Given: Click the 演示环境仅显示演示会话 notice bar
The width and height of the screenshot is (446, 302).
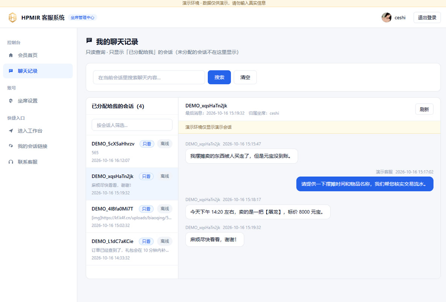Looking at the screenshot, I should click(x=309, y=127).
